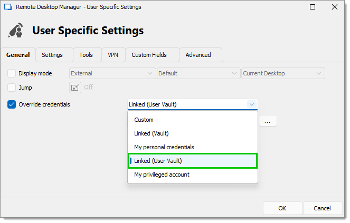The image size is (350, 223).
Task: Switch to the Settings tab
Action: (x=52, y=55)
